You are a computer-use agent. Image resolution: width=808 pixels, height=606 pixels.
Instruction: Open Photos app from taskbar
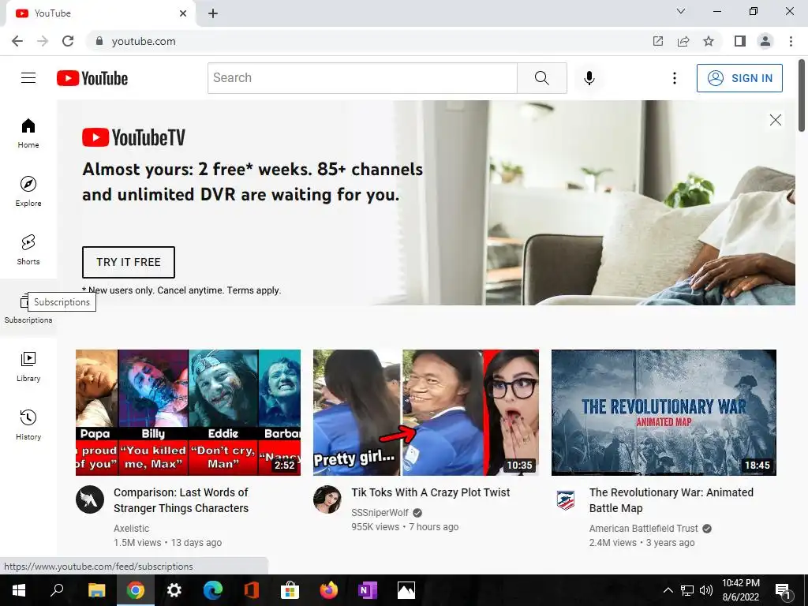pyautogui.click(x=406, y=590)
